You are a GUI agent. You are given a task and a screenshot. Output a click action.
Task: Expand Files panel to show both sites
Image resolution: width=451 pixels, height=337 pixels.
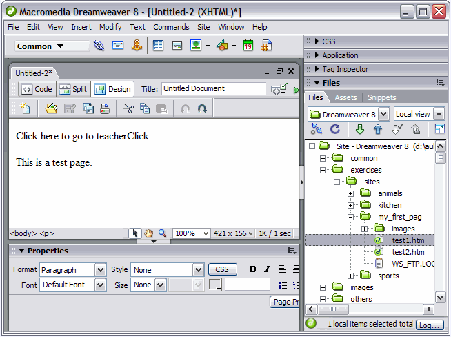click(439, 128)
